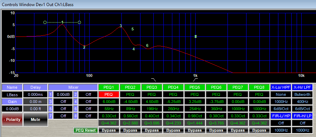Select EQ node 5 on the graph
The image size is (316, 137).
133,29
